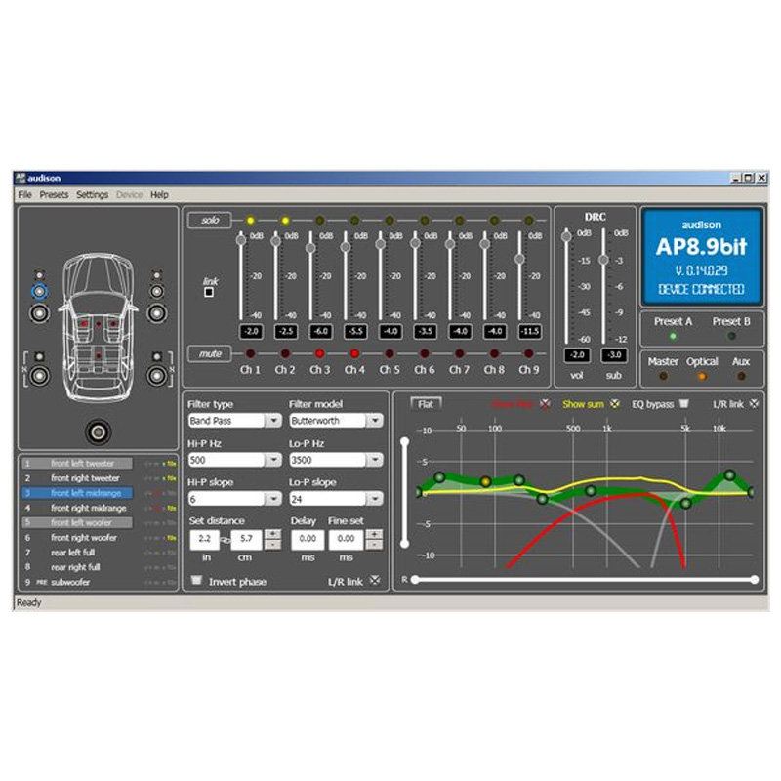Click EQ point near 10k Hz peak
Image resolution: width=781 pixels, height=781 pixels.
click(729, 475)
